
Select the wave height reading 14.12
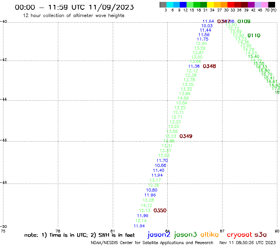coord(146,206)
